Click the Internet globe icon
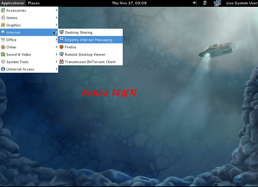This screenshot has height=187, width=258. click(3, 32)
